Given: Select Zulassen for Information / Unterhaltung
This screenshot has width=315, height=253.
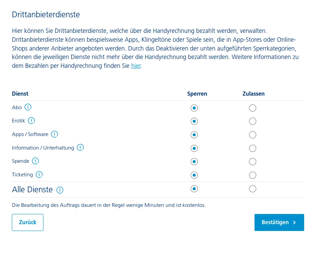Looking at the screenshot, I should tap(252, 148).
